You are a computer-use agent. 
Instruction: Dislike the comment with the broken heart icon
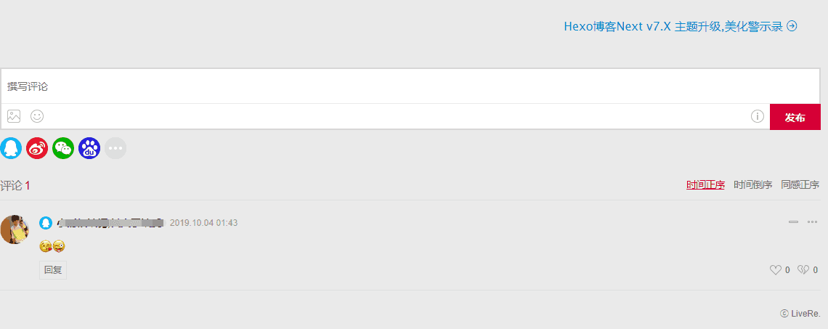(803, 270)
